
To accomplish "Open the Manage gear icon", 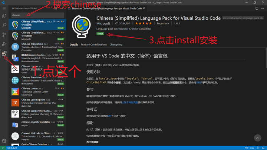I will pyautogui.click(x=4, y=141).
